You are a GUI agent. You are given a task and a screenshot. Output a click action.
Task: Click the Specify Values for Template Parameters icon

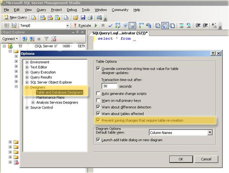pyautogui.click(x=214, y=26)
